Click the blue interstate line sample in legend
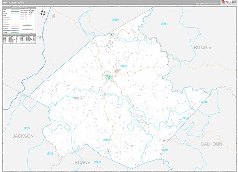The width and height of the screenshot is (238, 172). tap(15, 30)
